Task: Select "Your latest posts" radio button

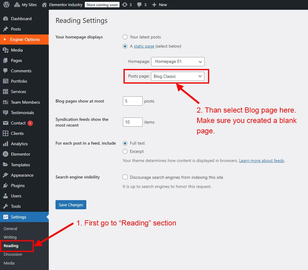Action: 125,37
